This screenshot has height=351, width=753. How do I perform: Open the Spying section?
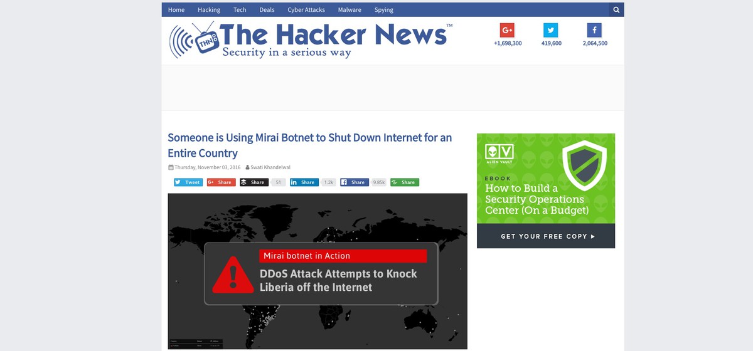pyautogui.click(x=384, y=10)
